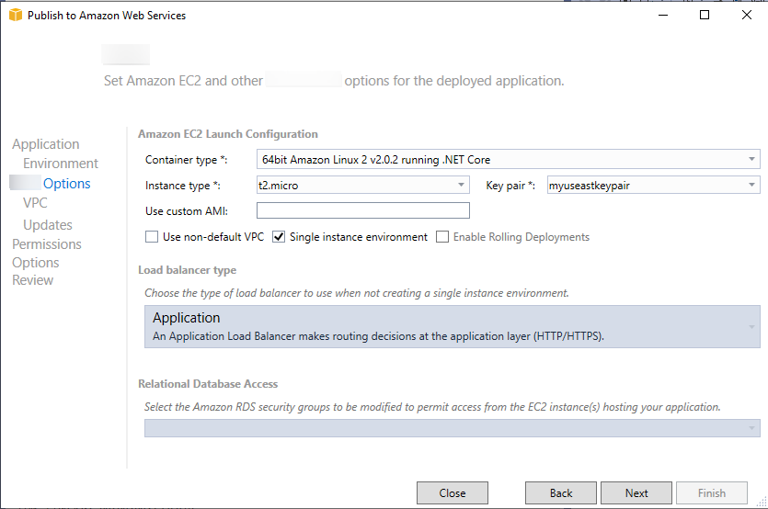The width and height of the screenshot is (768, 509).
Task: Expand the Load balancer type selector
Action: tap(752, 327)
